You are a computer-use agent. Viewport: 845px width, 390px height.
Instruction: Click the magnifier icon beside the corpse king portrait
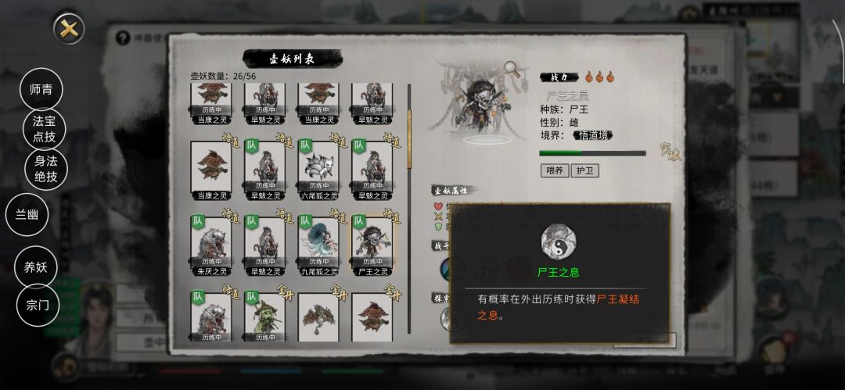pos(511,68)
